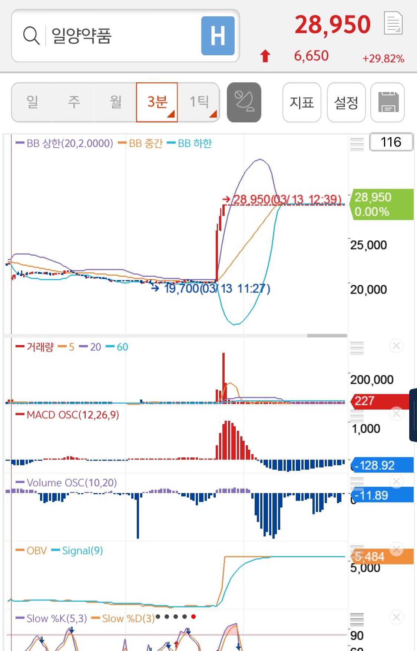
Task: Open the 설정 settings button
Action: point(346,102)
